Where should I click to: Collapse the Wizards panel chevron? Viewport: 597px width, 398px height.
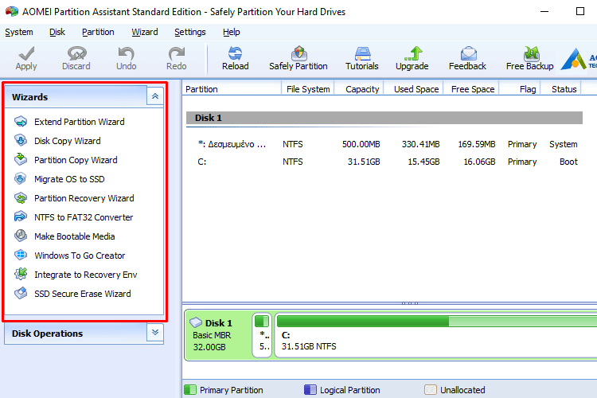point(155,96)
